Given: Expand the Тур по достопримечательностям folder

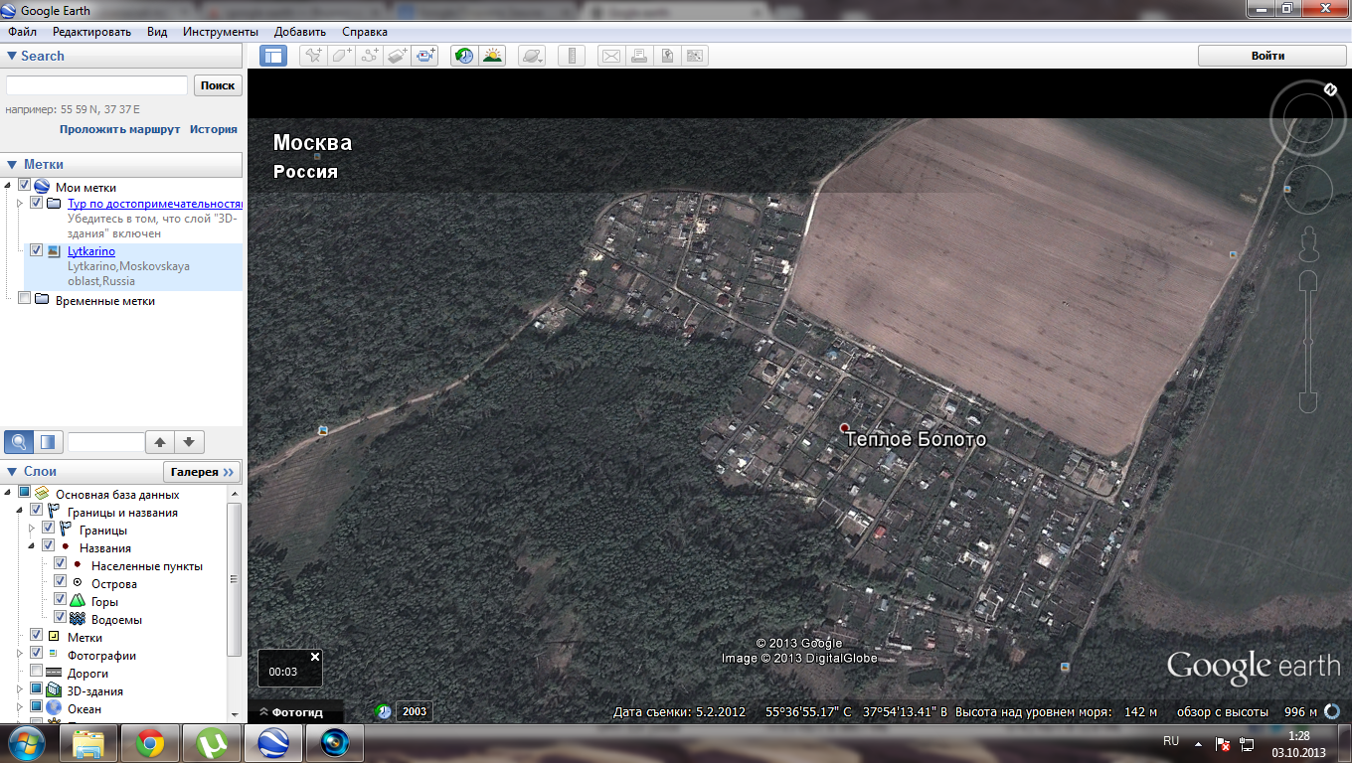Looking at the screenshot, I should point(20,203).
